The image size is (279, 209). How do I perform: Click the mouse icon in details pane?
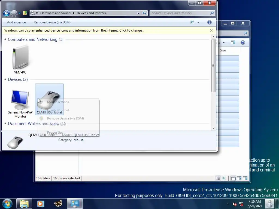15,142
